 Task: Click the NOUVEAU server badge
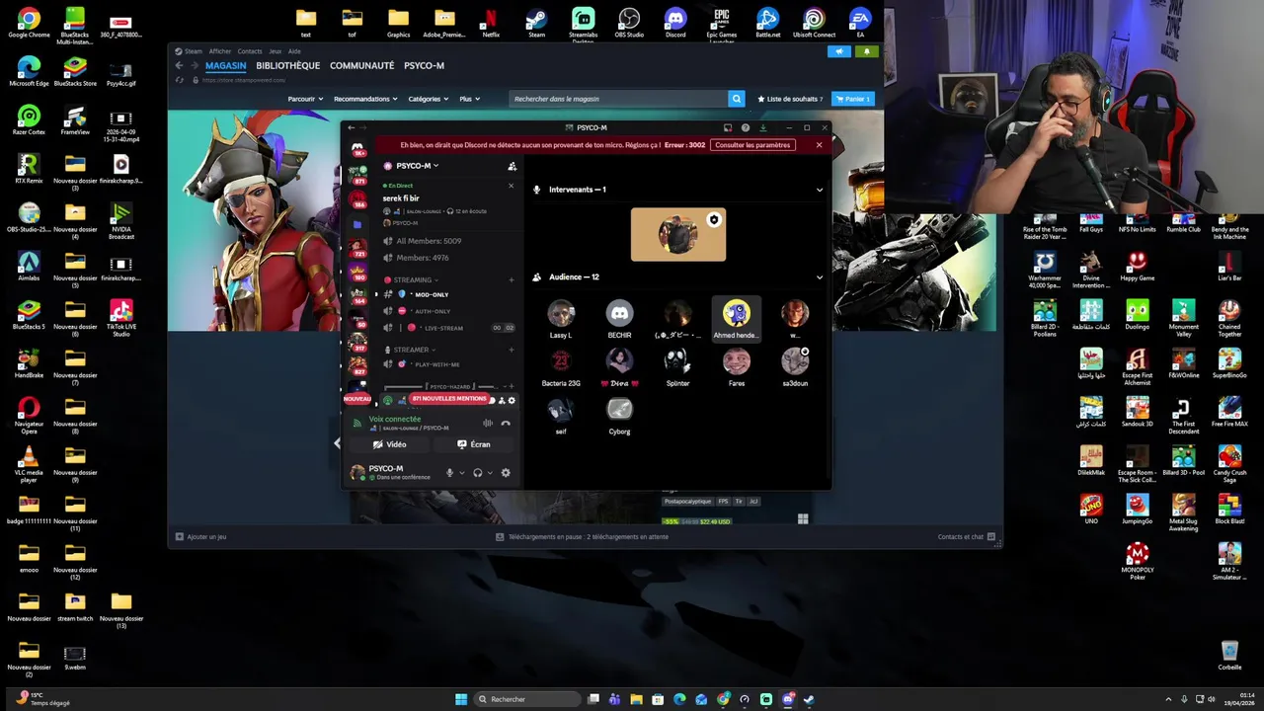click(357, 399)
